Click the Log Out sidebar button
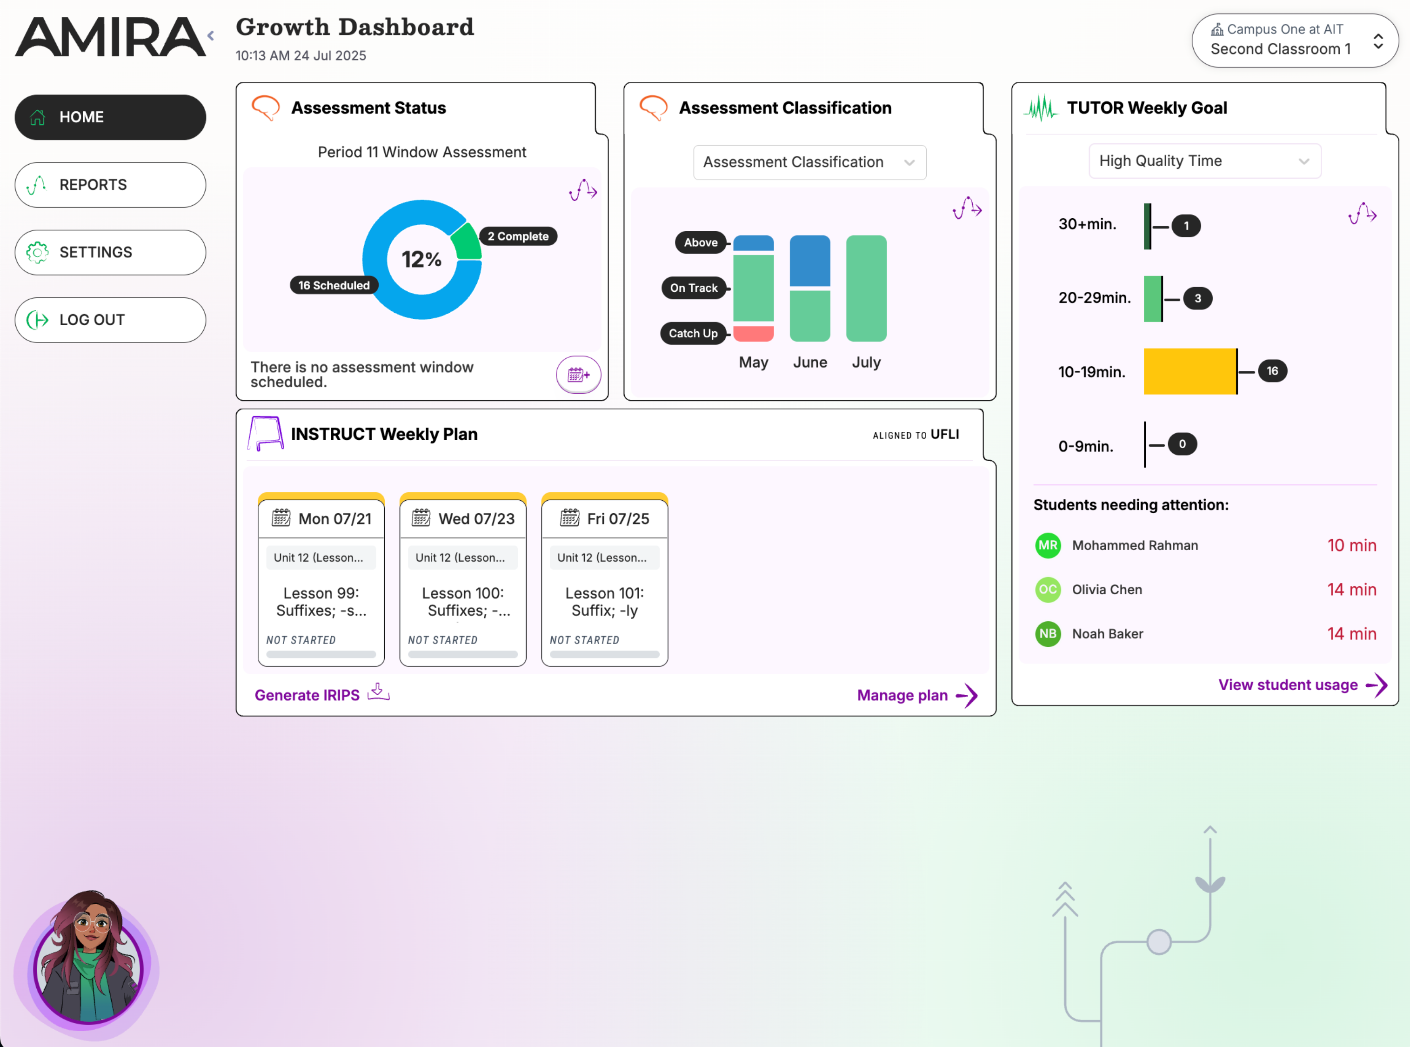Image resolution: width=1410 pixels, height=1047 pixels. pyautogui.click(x=110, y=320)
